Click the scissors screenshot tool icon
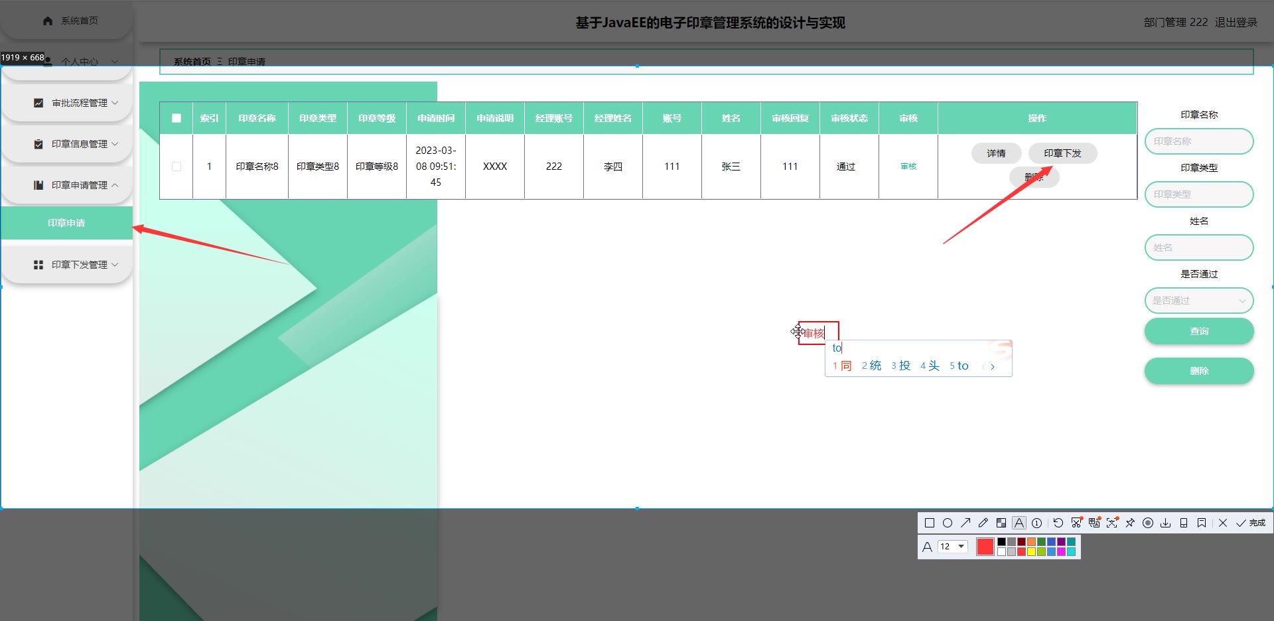 click(1076, 523)
